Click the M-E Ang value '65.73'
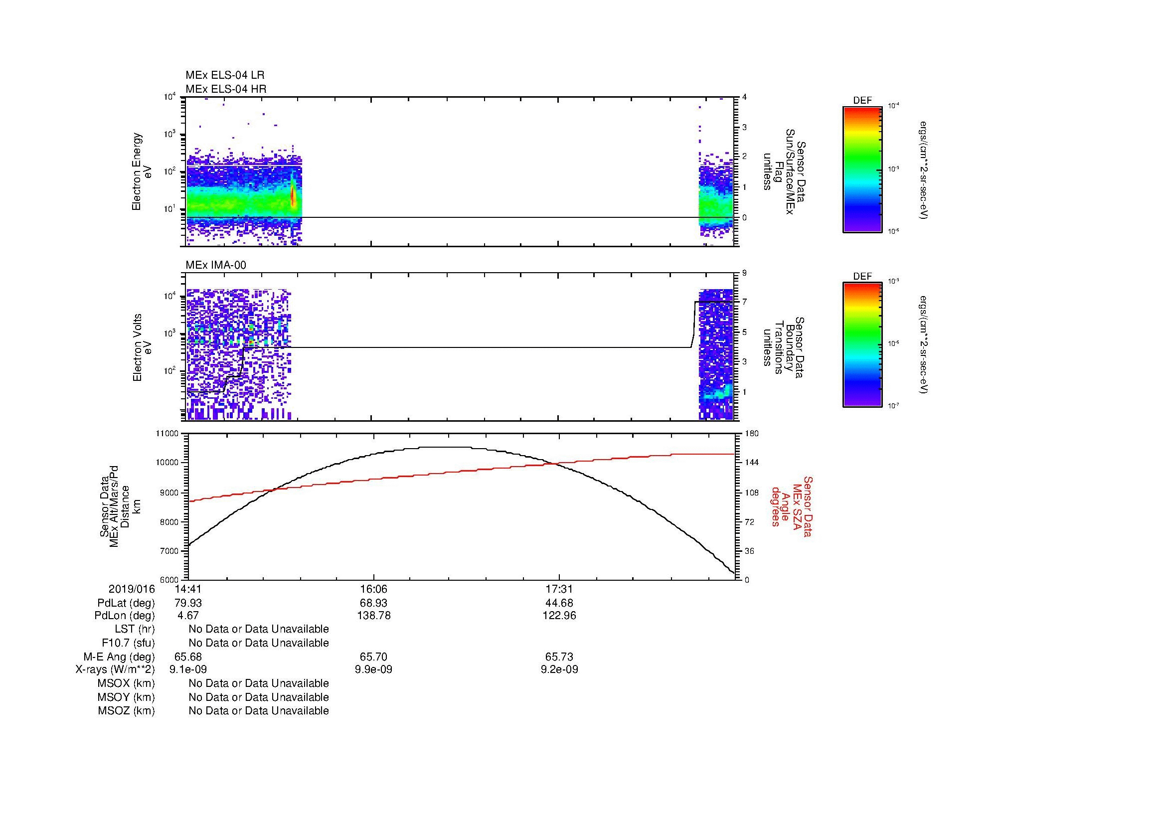This screenshot has height=824, width=1166. pos(559,657)
